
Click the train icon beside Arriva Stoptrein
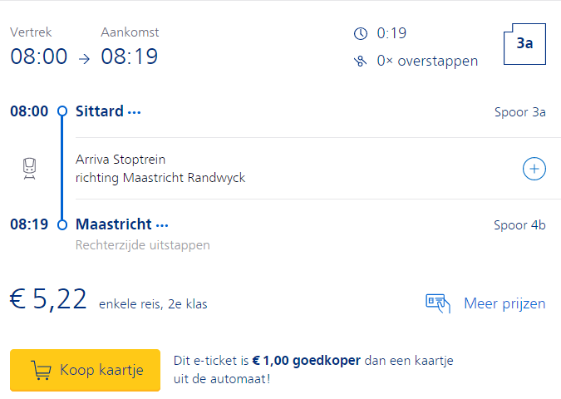coord(30,168)
